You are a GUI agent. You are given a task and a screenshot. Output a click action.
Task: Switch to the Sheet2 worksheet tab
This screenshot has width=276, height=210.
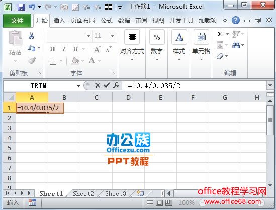coord(83,193)
